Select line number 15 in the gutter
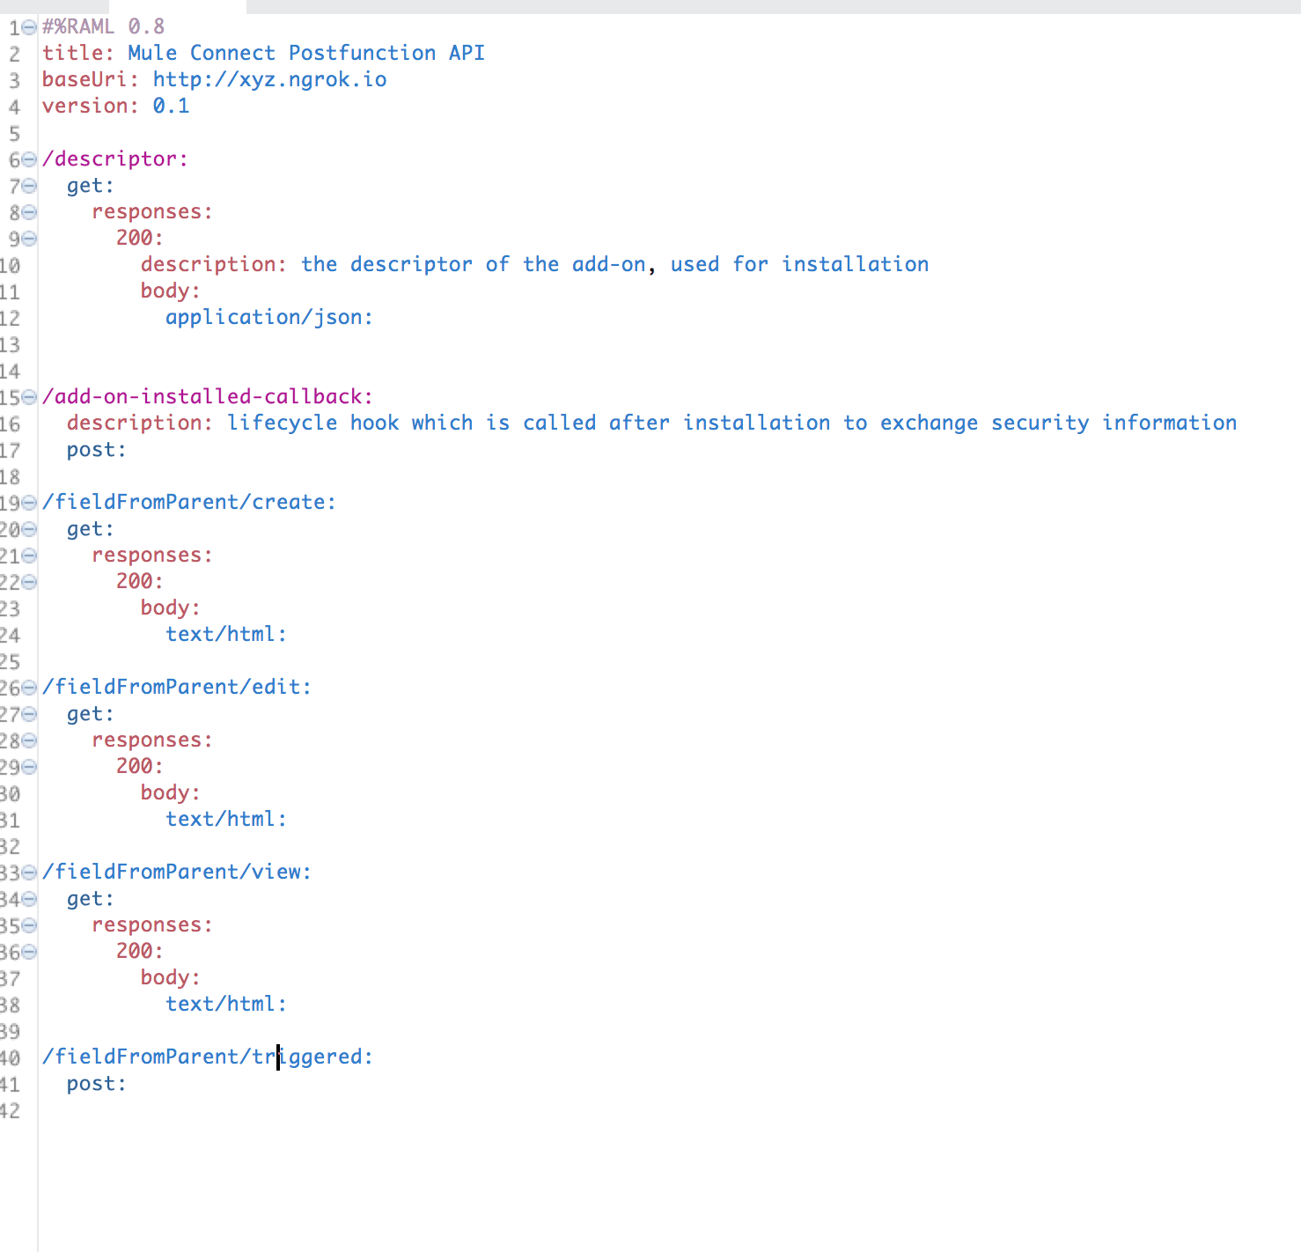This screenshot has height=1252, width=1301. click(12, 398)
